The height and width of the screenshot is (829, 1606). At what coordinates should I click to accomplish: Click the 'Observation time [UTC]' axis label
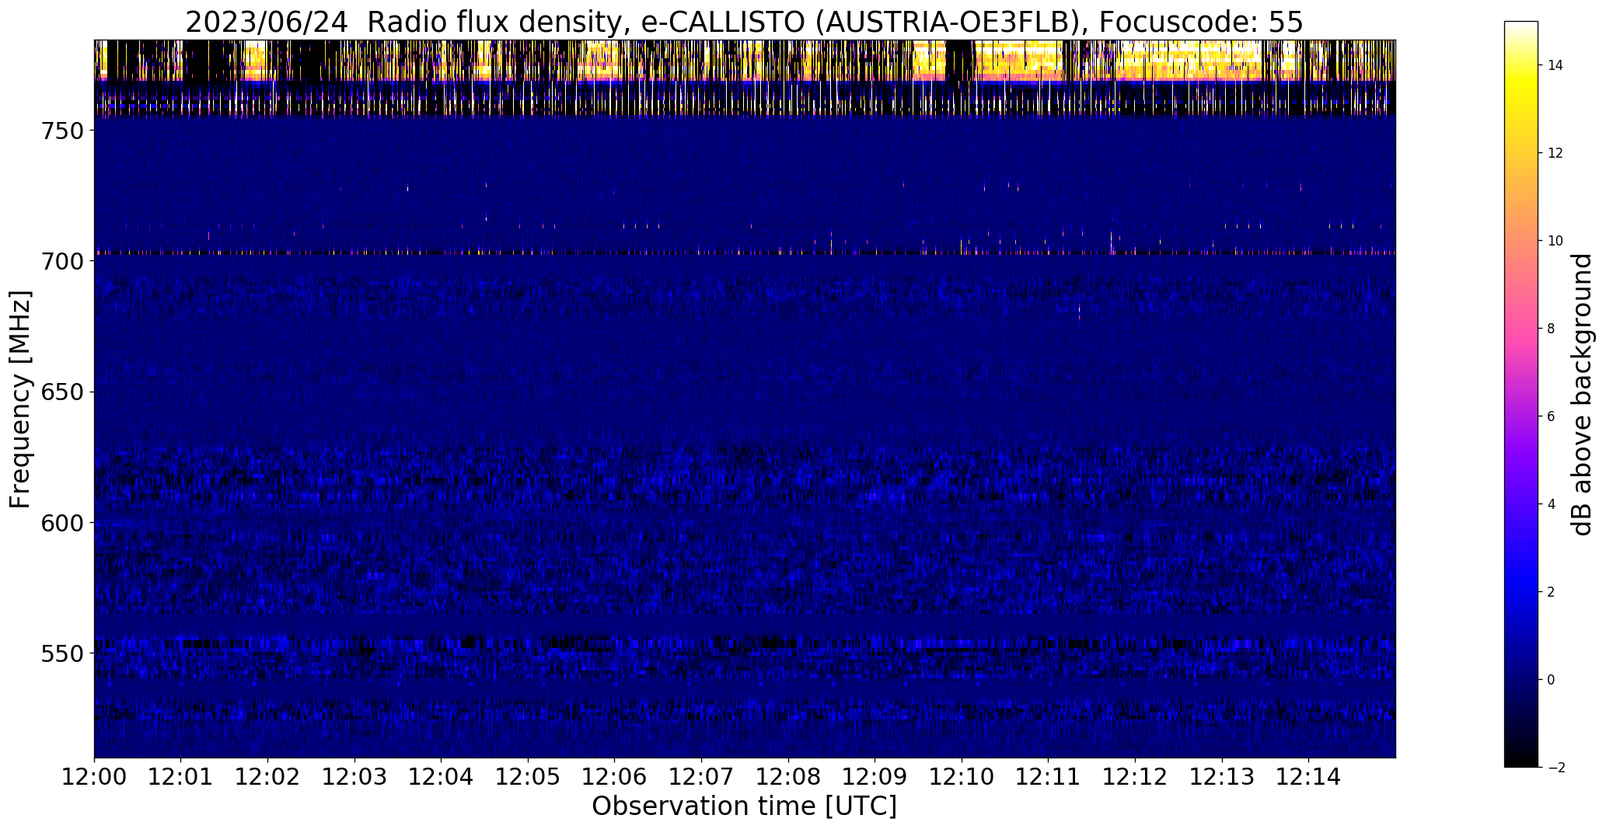[744, 806]
